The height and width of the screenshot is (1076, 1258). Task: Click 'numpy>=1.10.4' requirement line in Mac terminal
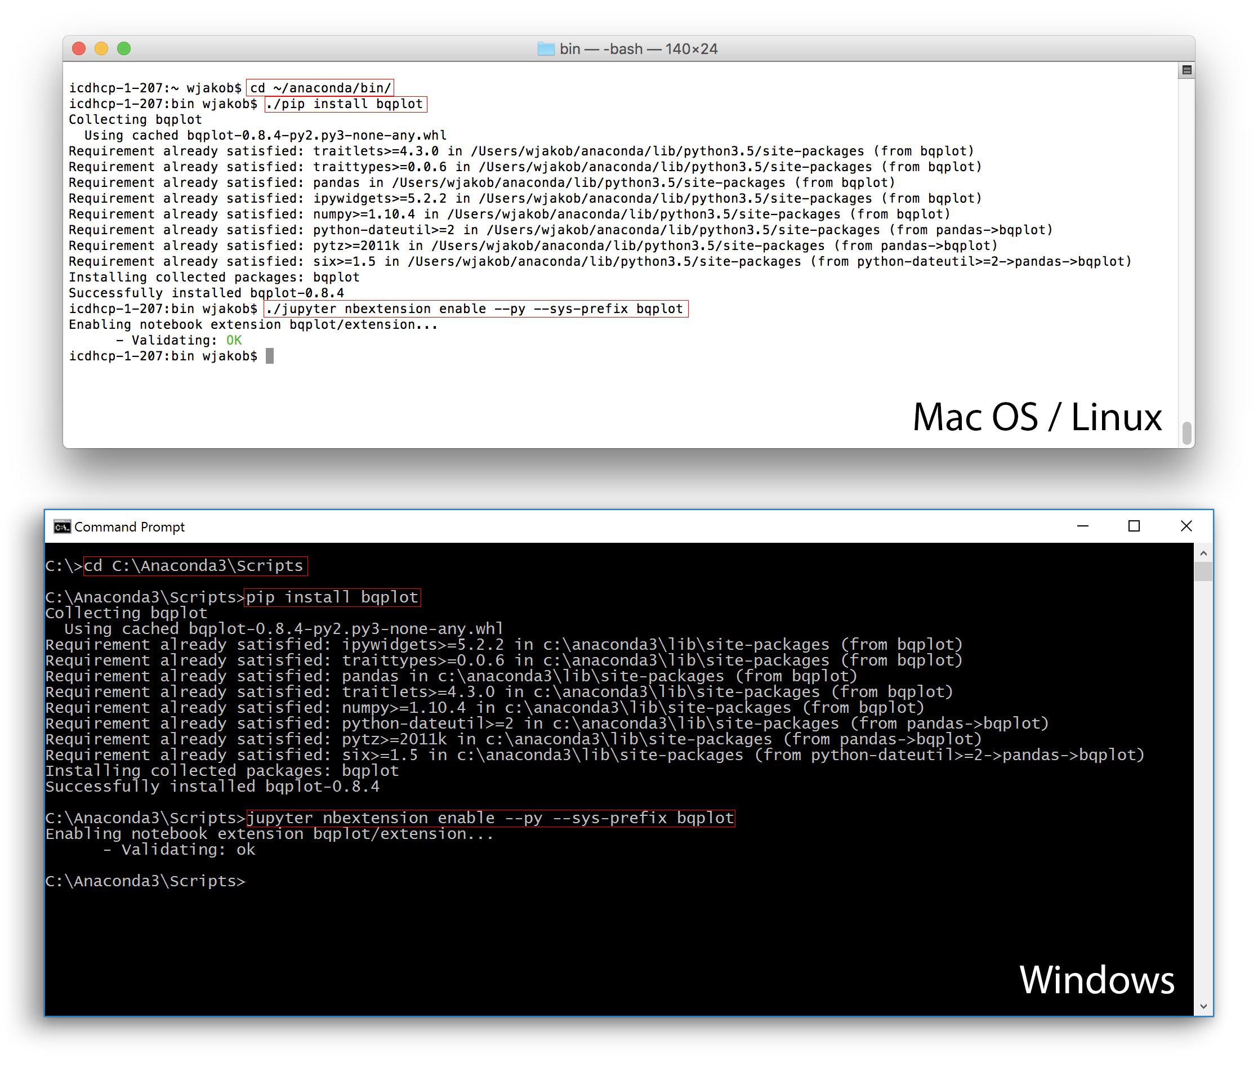tap(510, 215)
